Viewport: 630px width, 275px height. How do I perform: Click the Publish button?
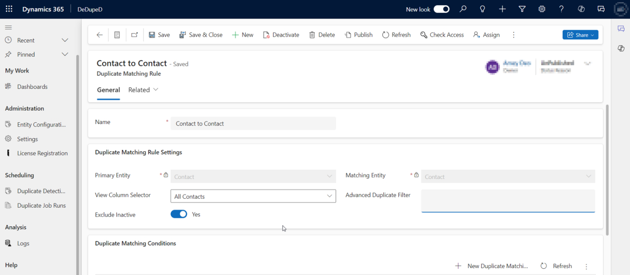click(359, 35)
